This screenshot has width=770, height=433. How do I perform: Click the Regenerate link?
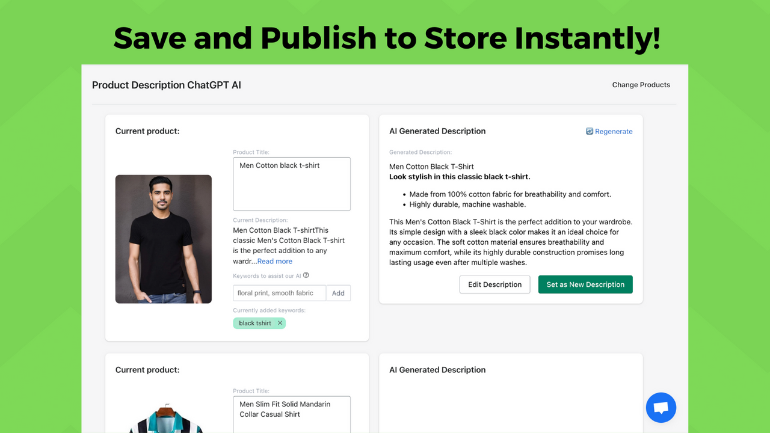(x=613, y=131)
